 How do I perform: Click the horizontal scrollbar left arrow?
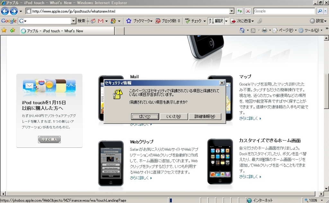click(x=3, y=194)
